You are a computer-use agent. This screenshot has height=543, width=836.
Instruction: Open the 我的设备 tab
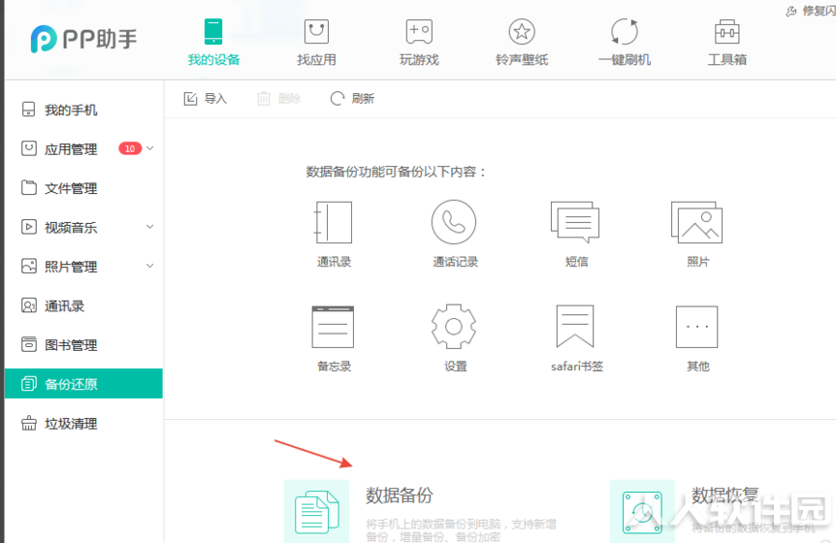(x=213, y=42)
